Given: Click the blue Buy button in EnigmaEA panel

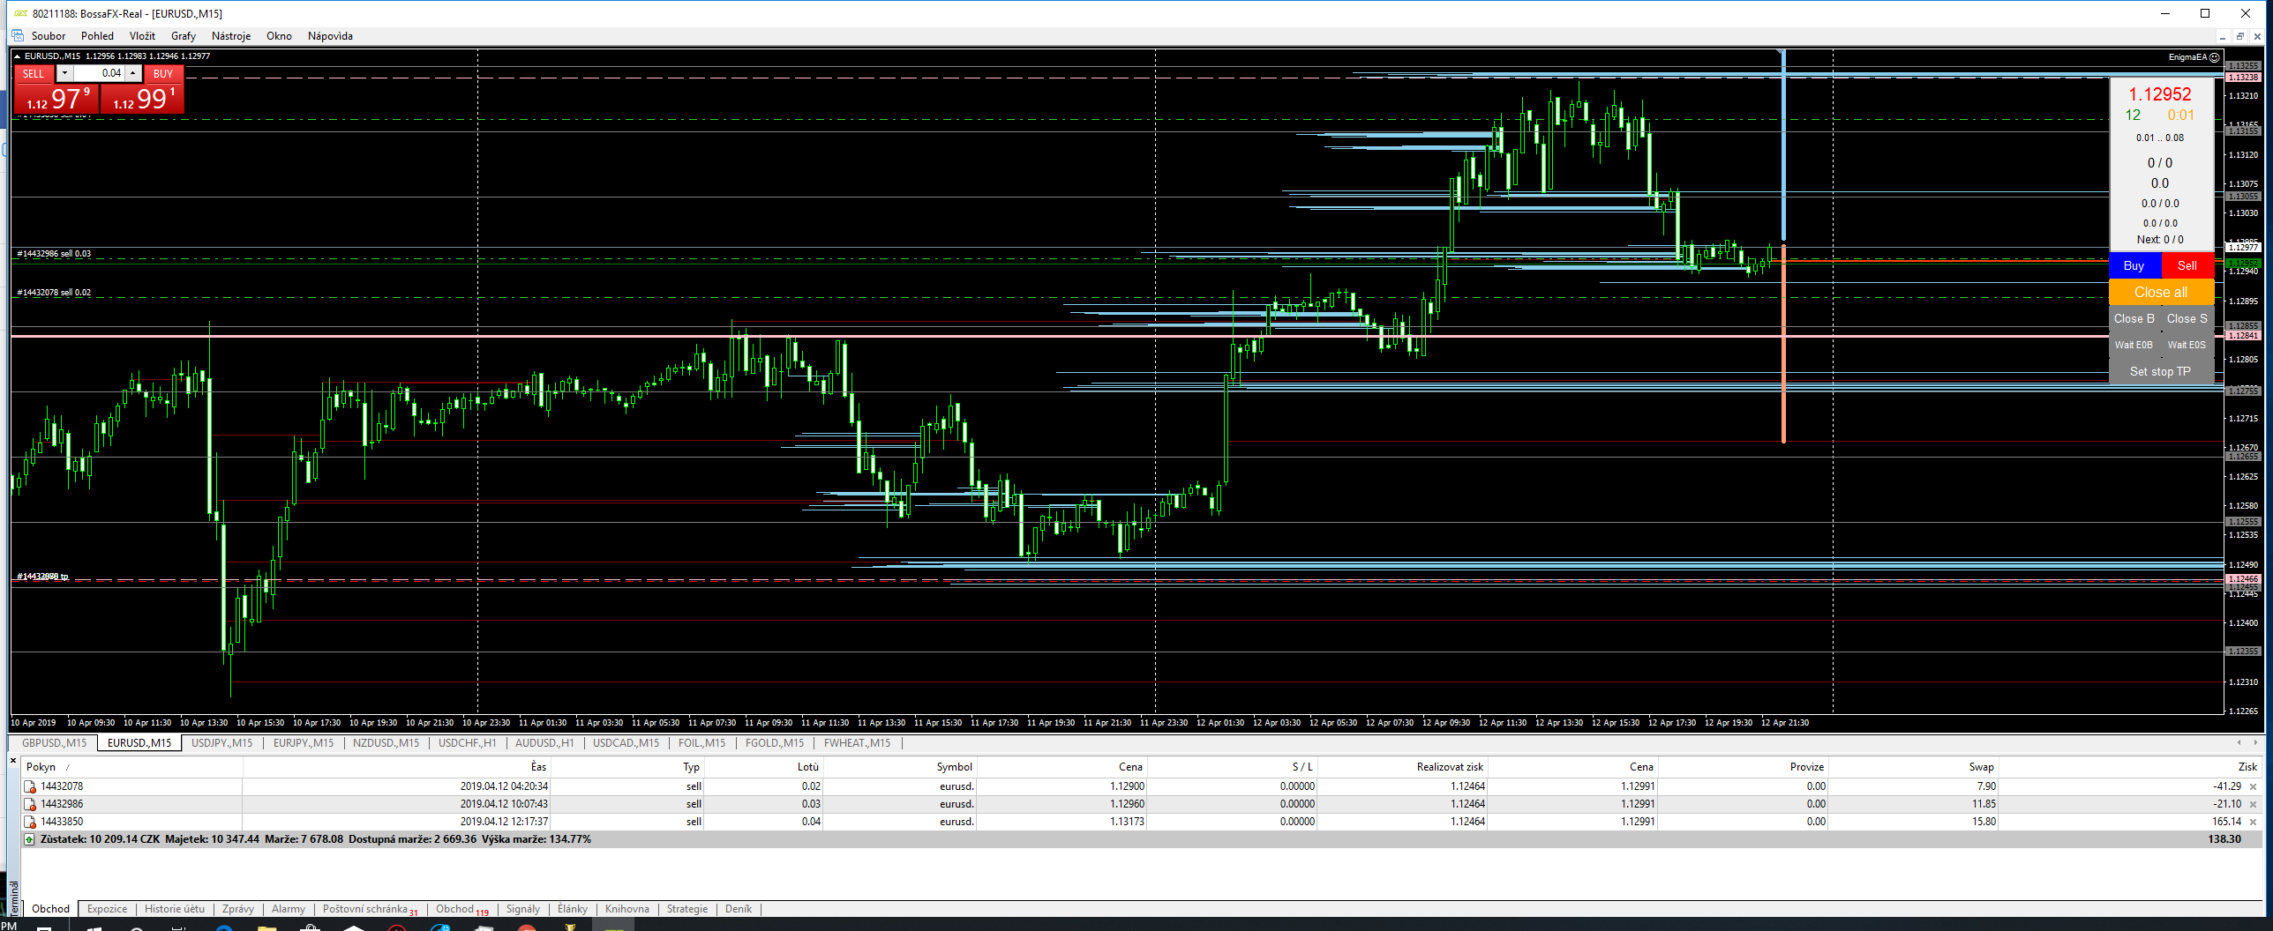Looking at the screenshot, I should (x=2134, y=265).
